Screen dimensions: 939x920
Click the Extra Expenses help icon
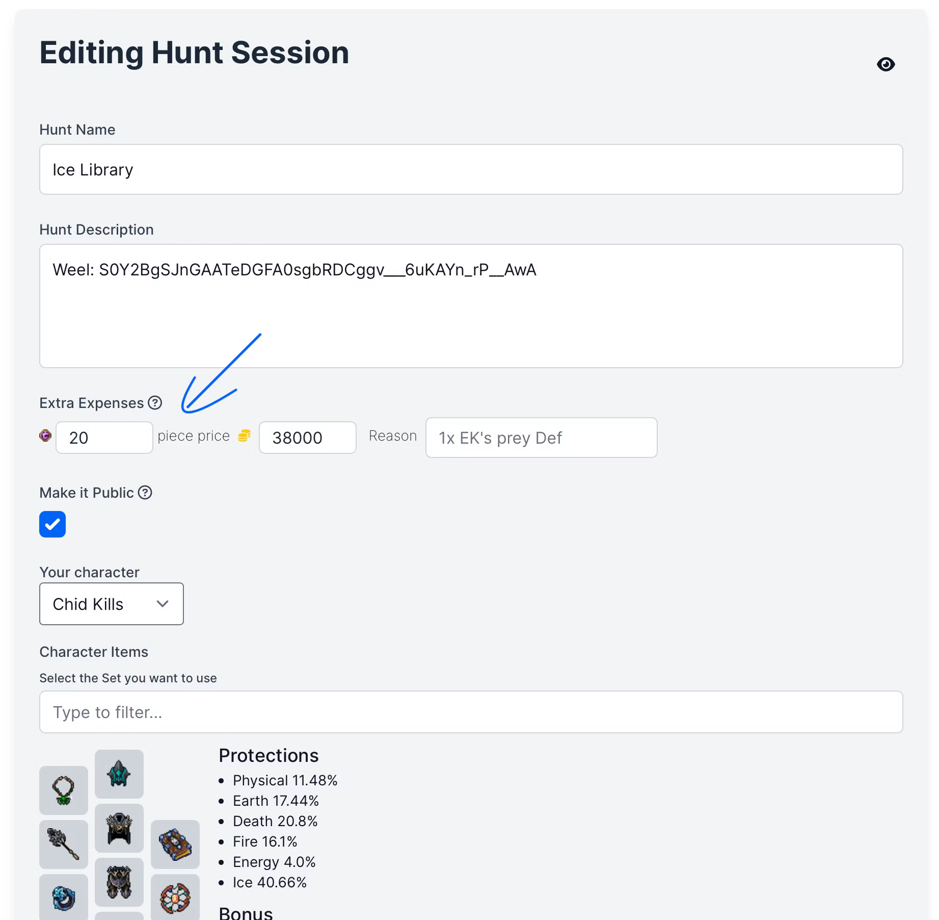point(155,403)
